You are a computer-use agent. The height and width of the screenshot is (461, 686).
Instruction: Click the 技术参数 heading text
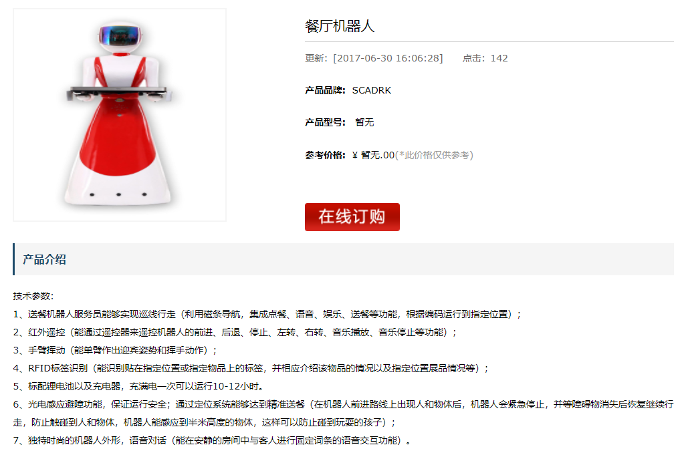(33, 296)
